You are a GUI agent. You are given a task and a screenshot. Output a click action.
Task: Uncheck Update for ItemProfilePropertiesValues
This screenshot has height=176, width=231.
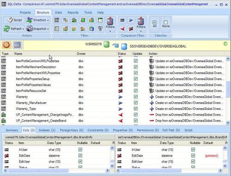pyautogui.click(x=136, y=85)
